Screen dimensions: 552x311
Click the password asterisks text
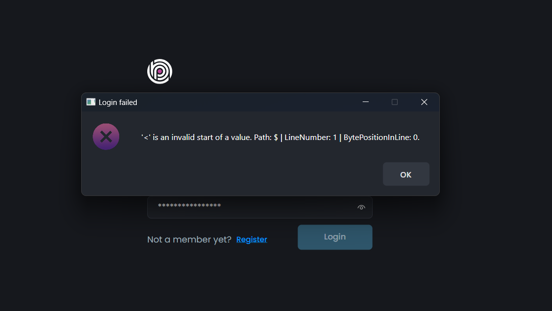189,206
